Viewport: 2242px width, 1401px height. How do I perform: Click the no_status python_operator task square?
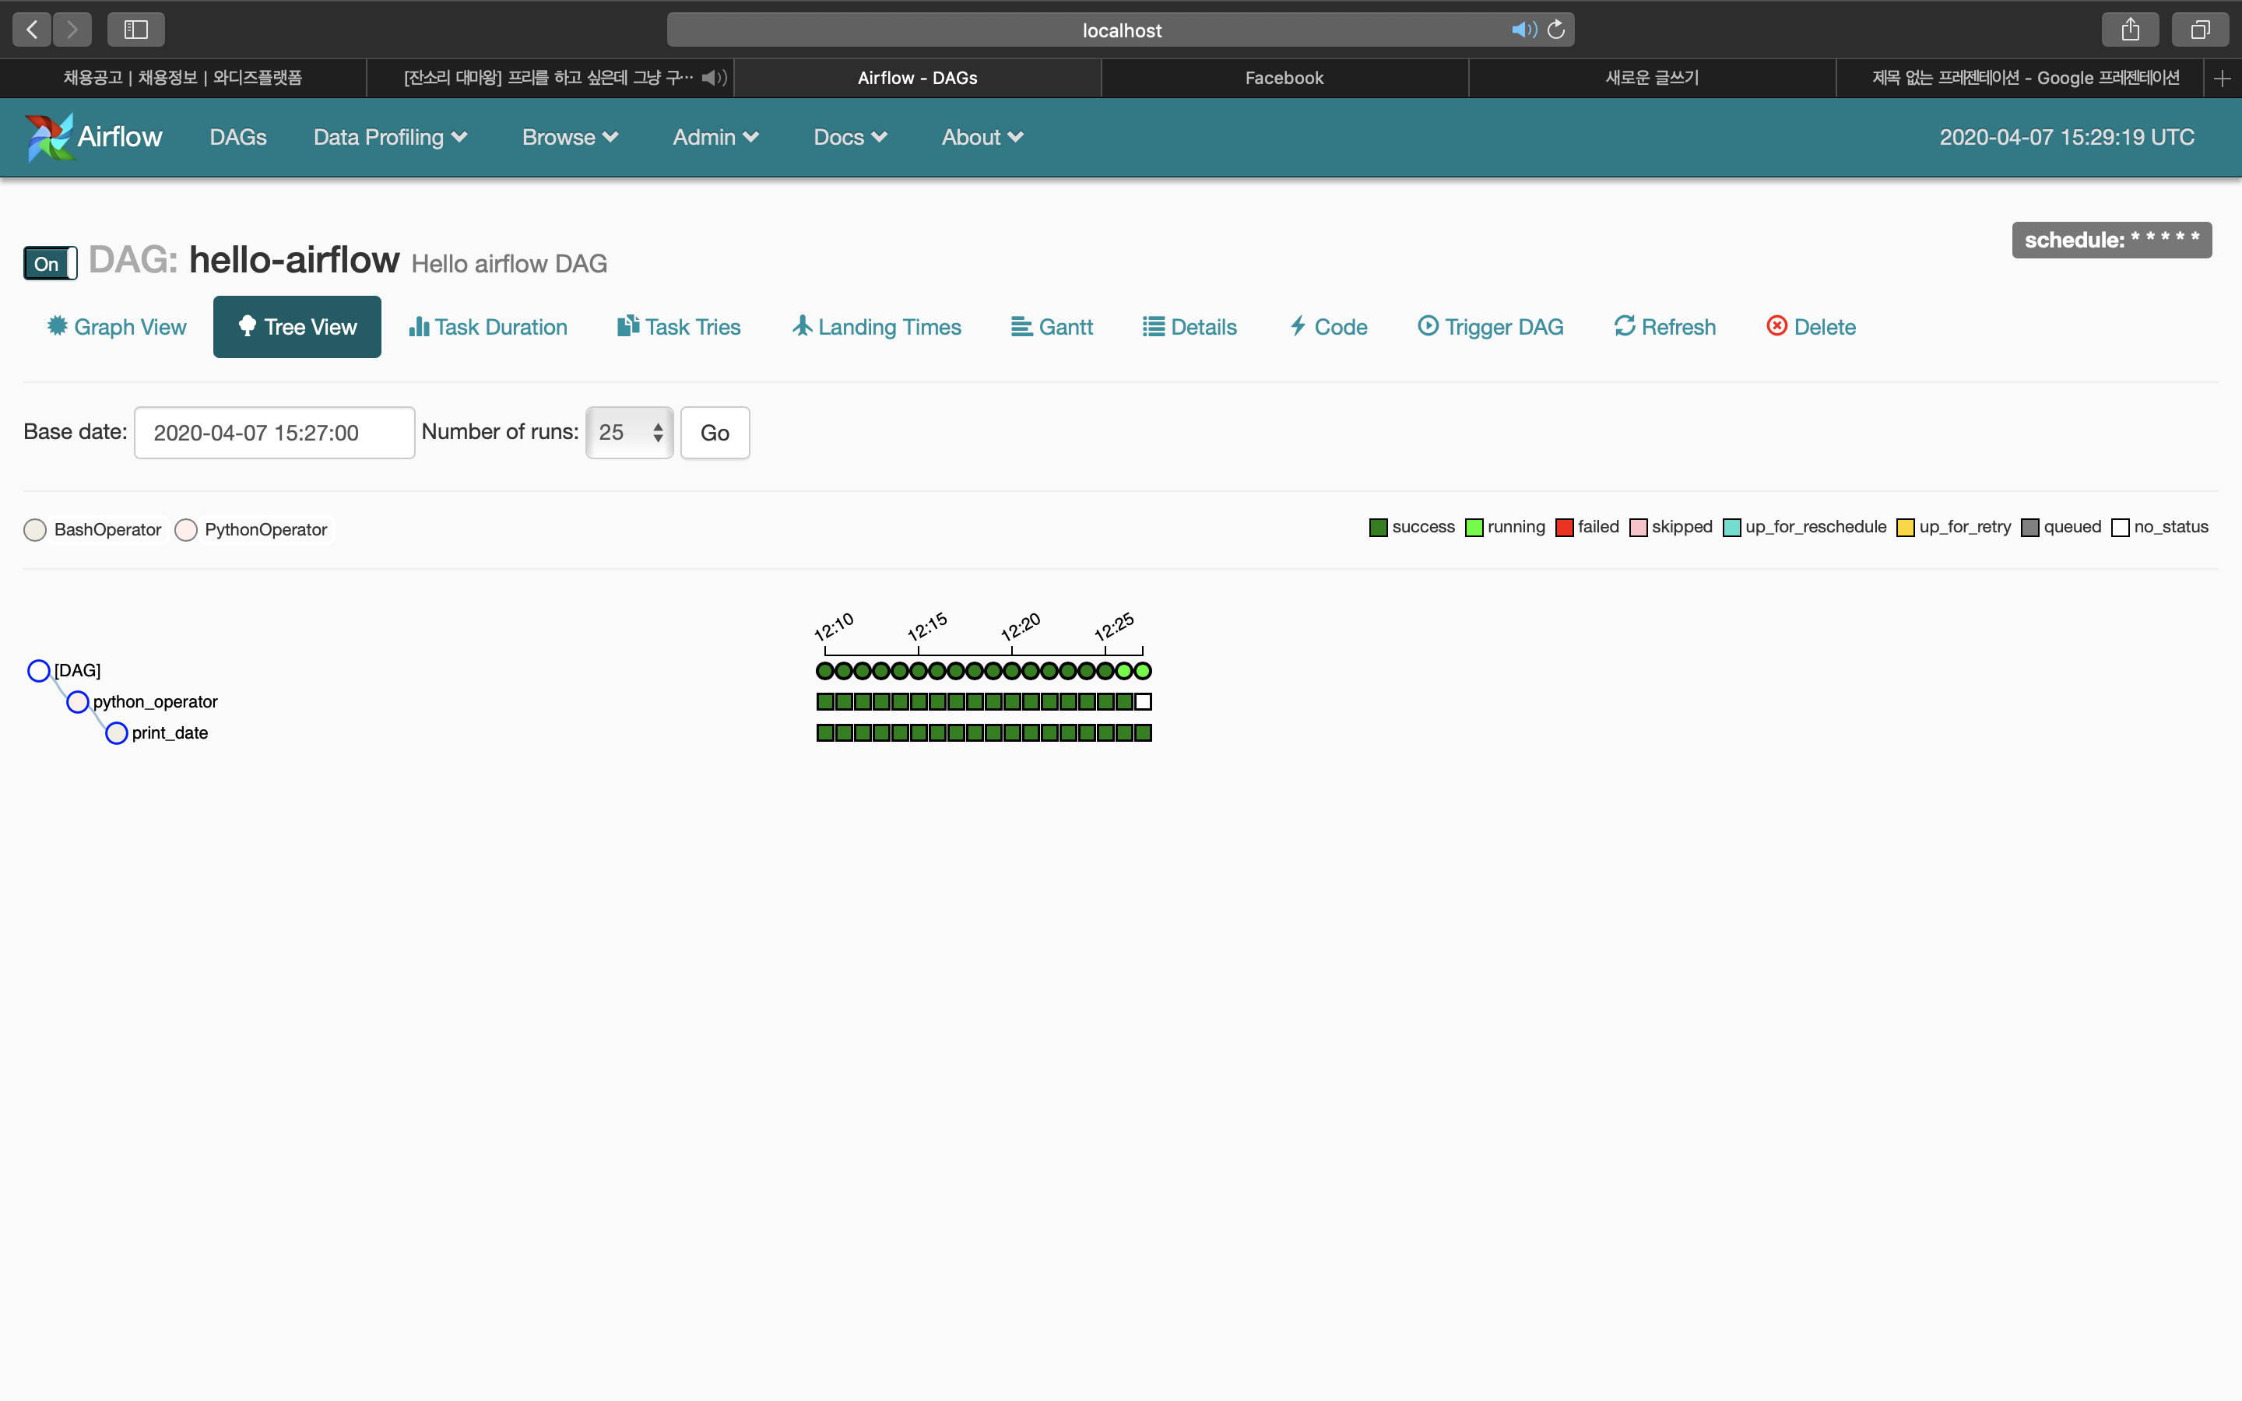point(1144,702)
